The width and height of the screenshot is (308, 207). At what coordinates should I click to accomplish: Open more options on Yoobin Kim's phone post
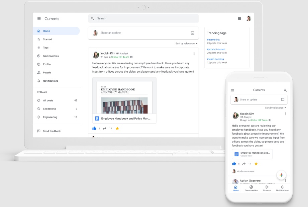pyautogui.click(x=285, y=114)
